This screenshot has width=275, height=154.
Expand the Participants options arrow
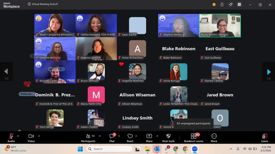[x=99, y=136]
